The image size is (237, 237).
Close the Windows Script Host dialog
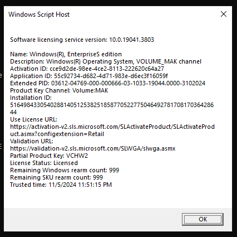click(x=224, y=14)
